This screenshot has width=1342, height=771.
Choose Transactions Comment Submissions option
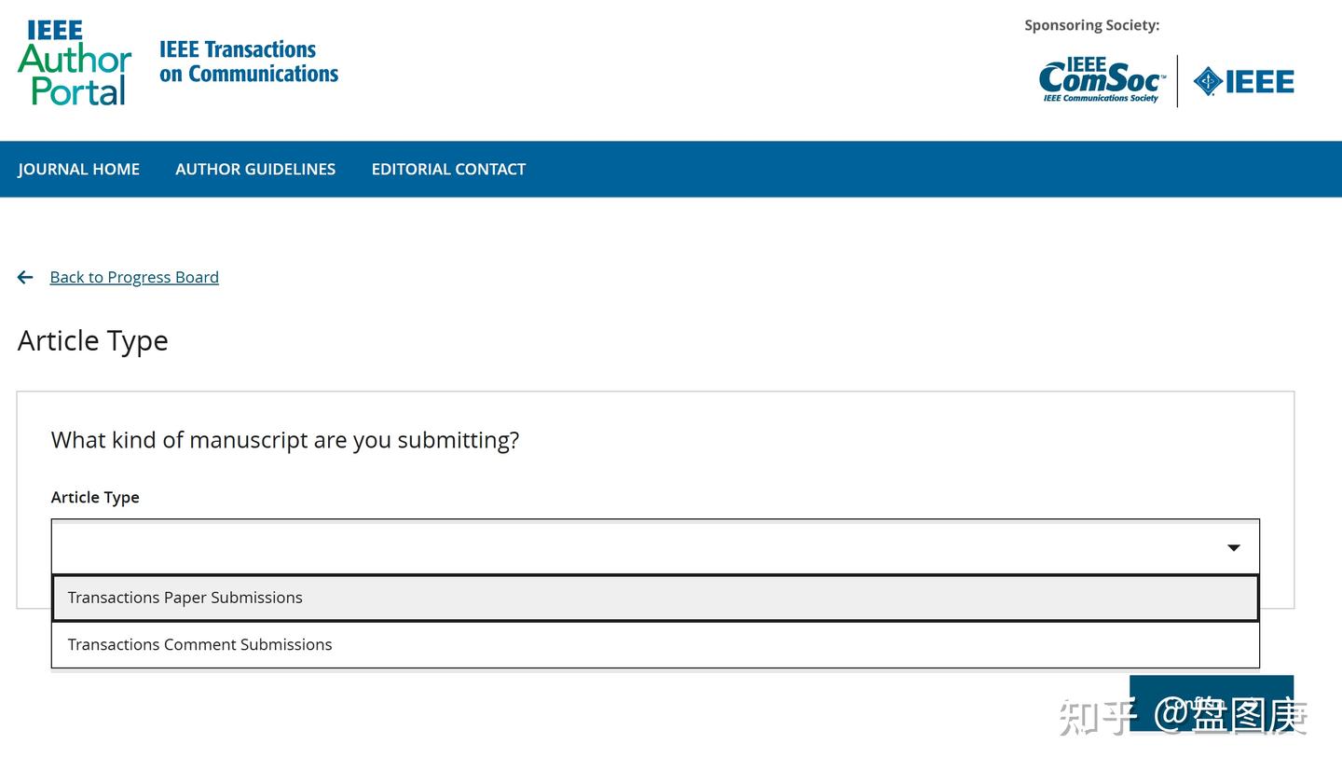click(x=199, y=644)
